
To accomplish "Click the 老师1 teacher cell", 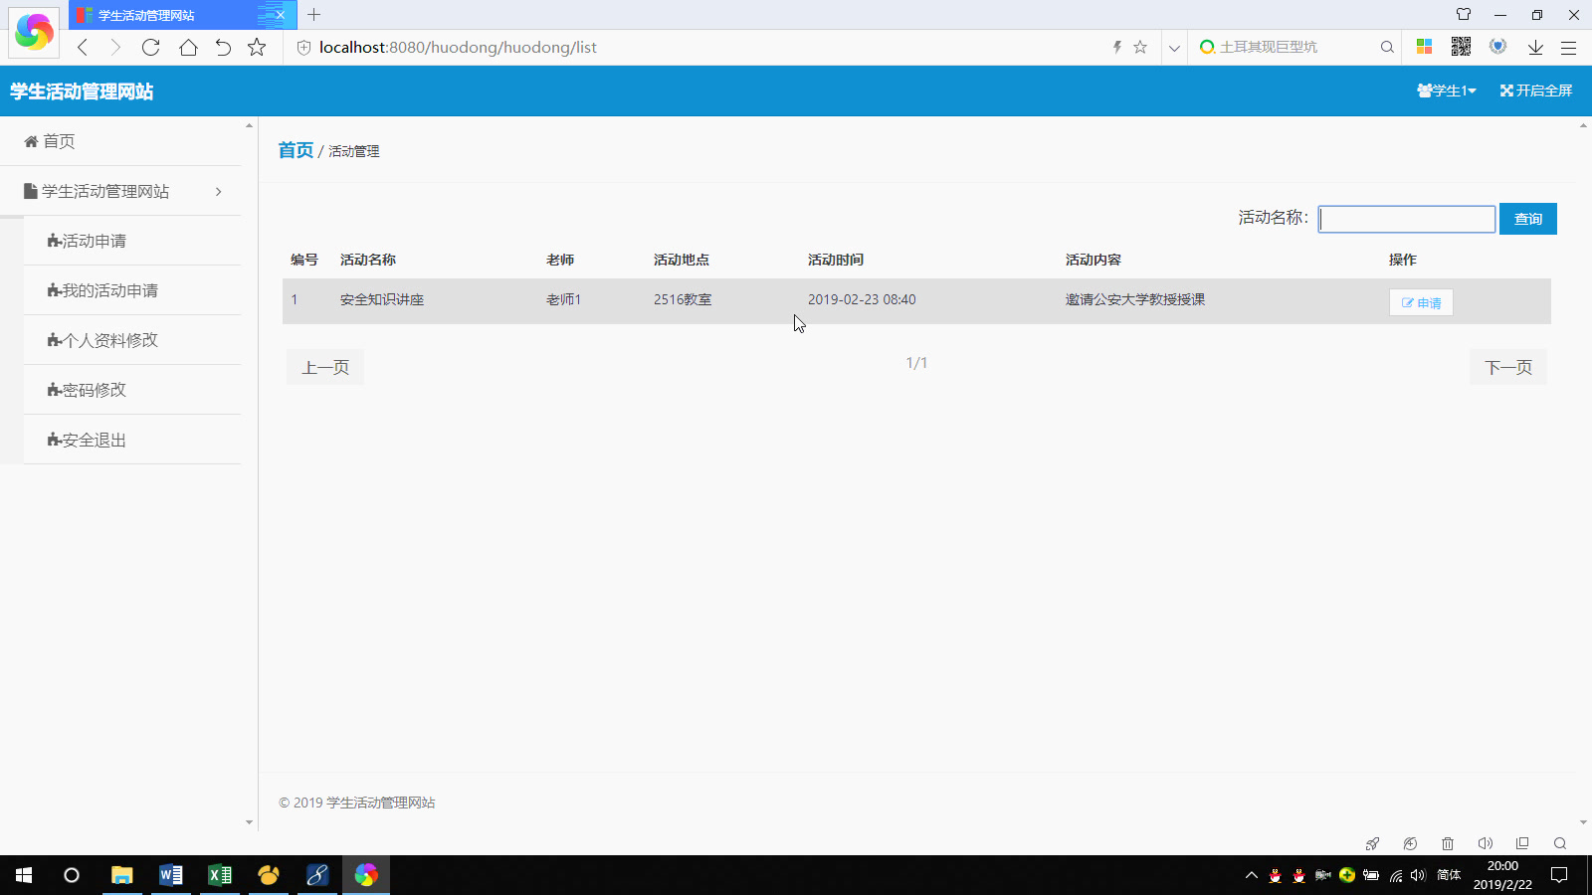I will [x=563, y=299].
